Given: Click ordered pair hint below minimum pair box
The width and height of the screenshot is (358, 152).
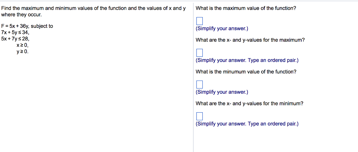Looking at the screenshot, I should pyautogui.click(x=247, y=123).
